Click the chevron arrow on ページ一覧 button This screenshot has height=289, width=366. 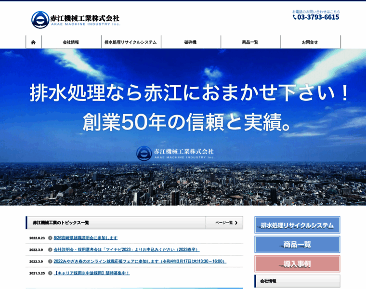click(236, 223)
